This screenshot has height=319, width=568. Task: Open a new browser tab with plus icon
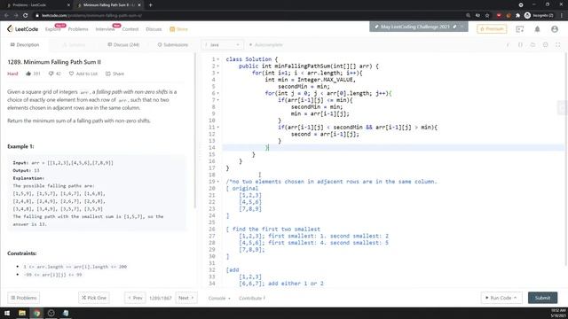150,5
